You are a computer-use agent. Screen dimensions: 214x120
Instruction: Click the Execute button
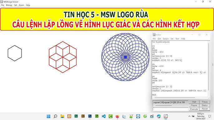point(194,109)
